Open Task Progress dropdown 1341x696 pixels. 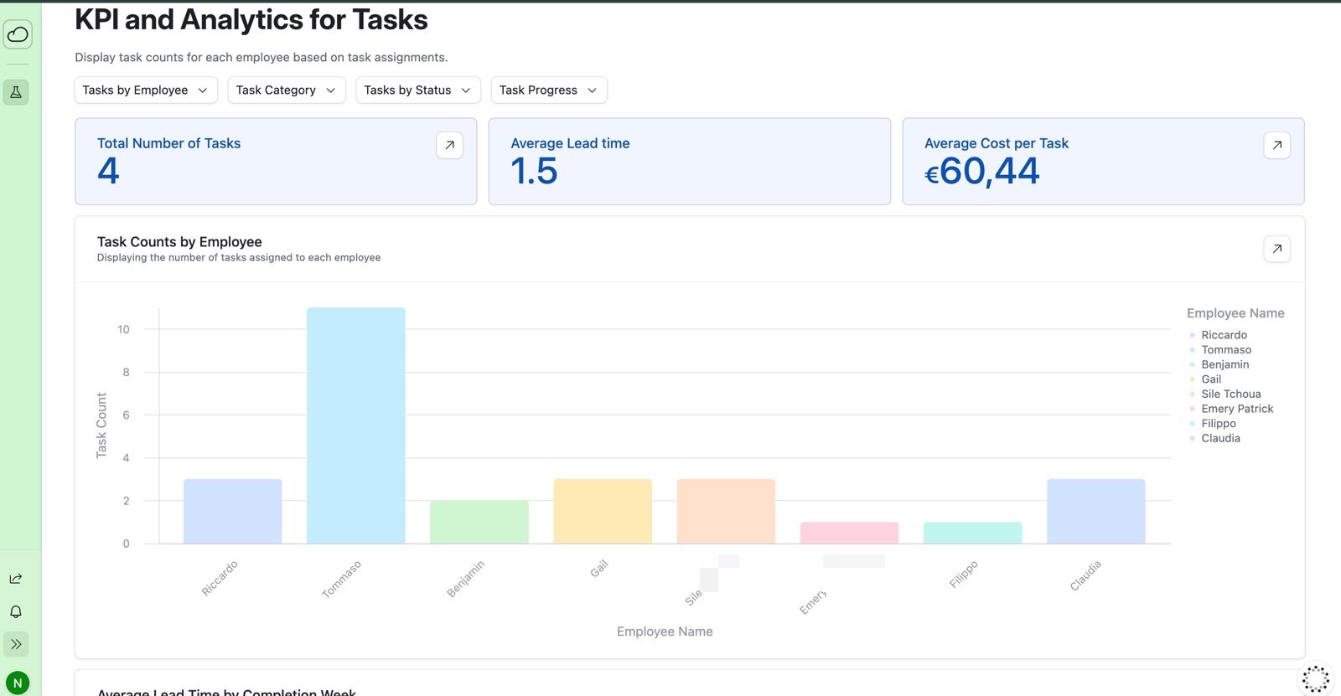549,90
